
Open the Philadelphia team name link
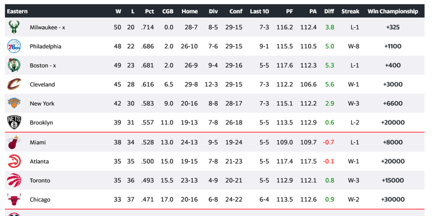tap(45, 47)
